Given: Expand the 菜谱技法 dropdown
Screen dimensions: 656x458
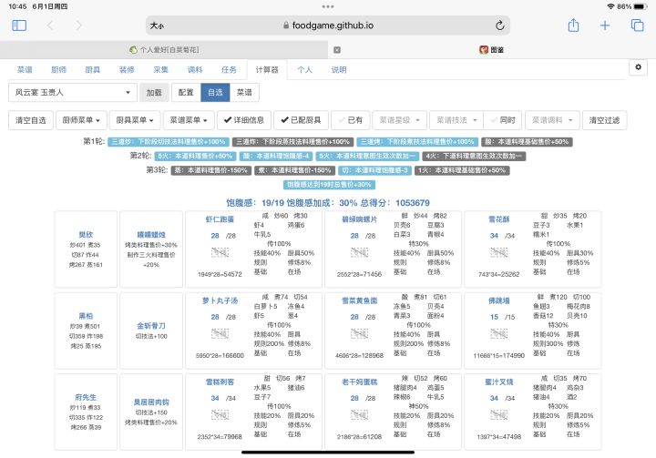Looking at the screenshot, I should pos(456,120).
